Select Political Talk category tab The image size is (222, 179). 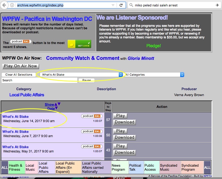pos(136,167)
